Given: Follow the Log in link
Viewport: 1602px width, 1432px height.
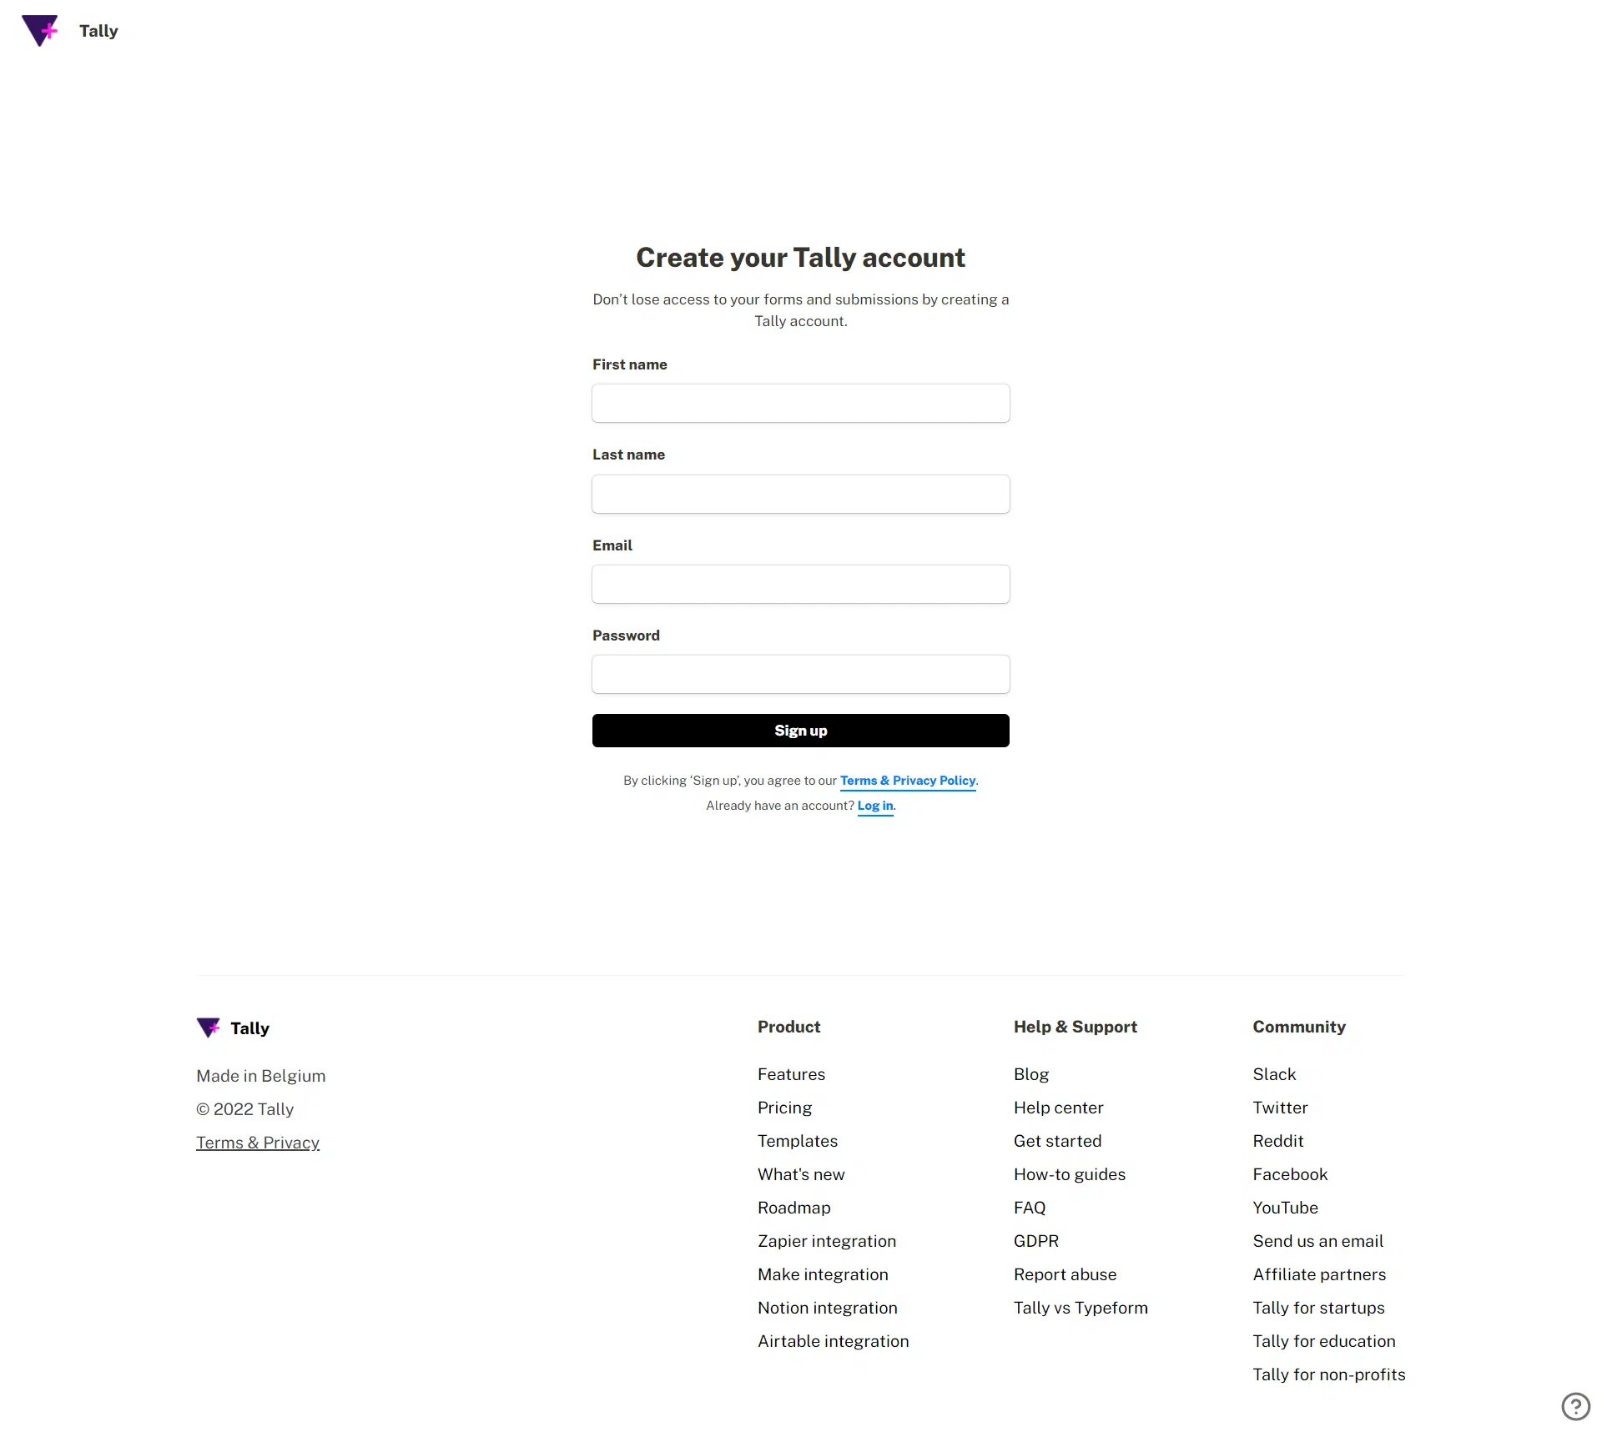Looking at the screenshot, I should click(x=875, y=806).
